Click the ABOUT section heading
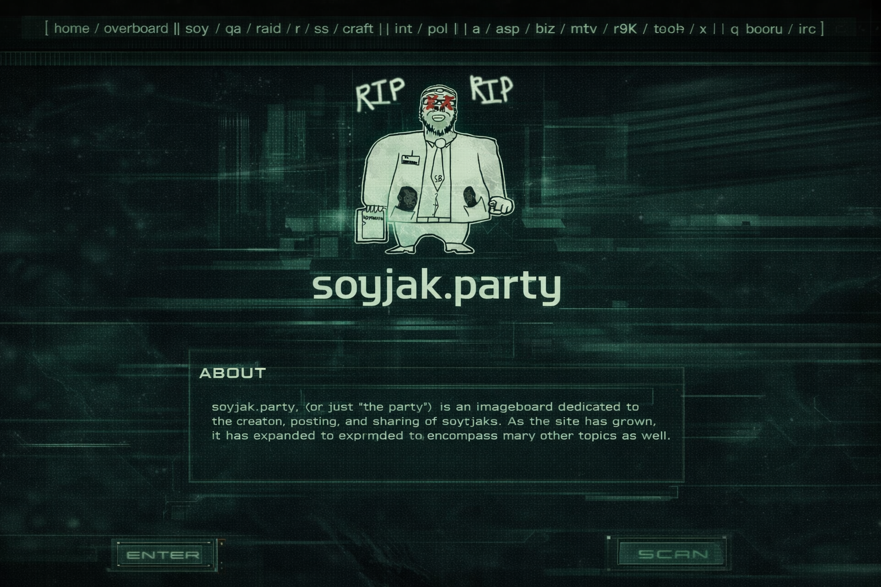Image resolution: width=881 pixels, height=587 pixels. [232, 373]
